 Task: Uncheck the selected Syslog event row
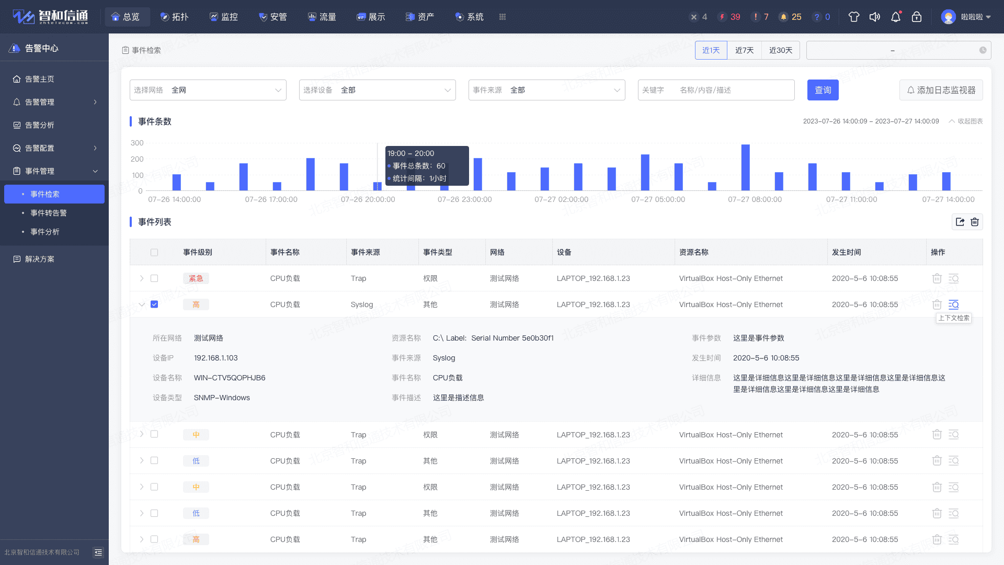(x=154, y=304)
